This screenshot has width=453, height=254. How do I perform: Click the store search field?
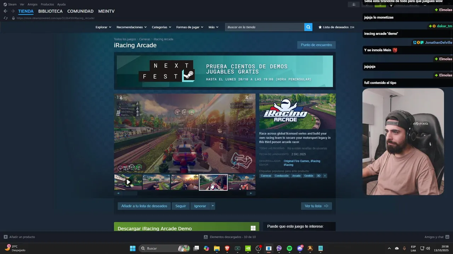(265, 27)
